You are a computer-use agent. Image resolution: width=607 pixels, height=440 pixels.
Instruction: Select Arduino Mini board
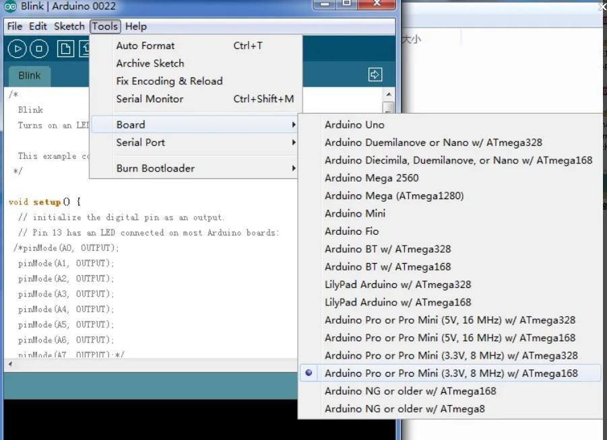coord(451,213)
